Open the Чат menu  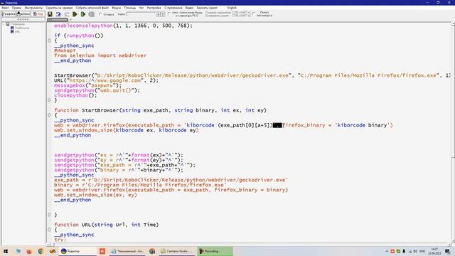pos(141,8)
